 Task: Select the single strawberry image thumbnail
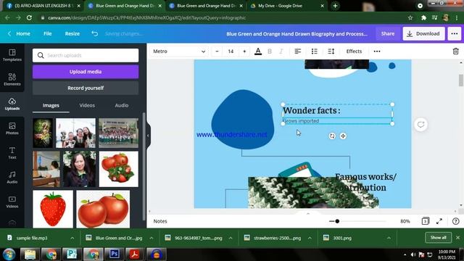click(53, 209)
